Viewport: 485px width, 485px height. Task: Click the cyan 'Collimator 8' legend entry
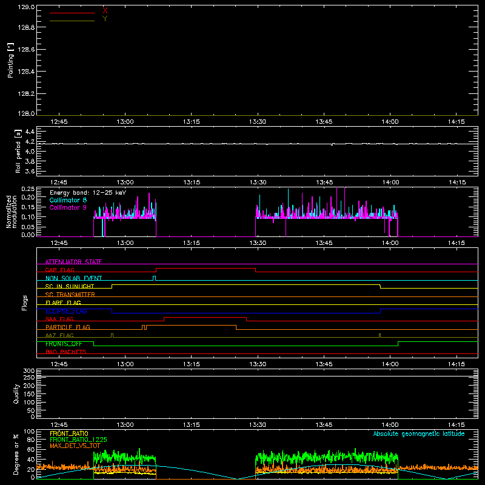tap(68, 200)
